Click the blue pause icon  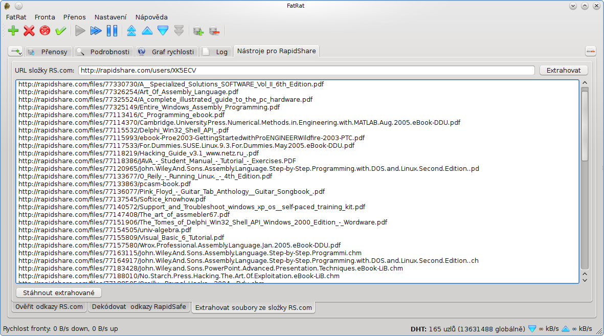coord(112,31)
